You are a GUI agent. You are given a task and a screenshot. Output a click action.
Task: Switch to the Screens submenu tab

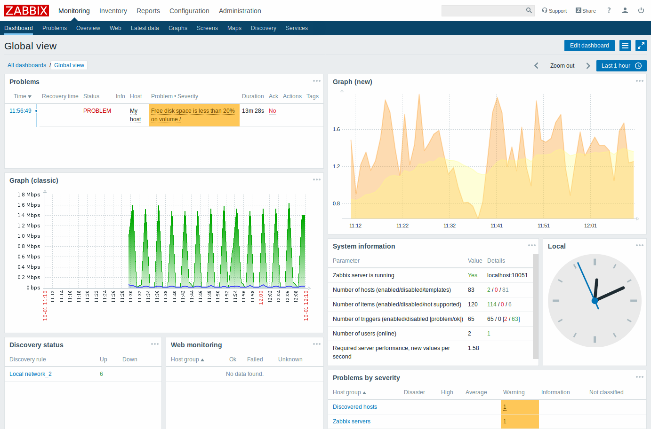(207, 28)
